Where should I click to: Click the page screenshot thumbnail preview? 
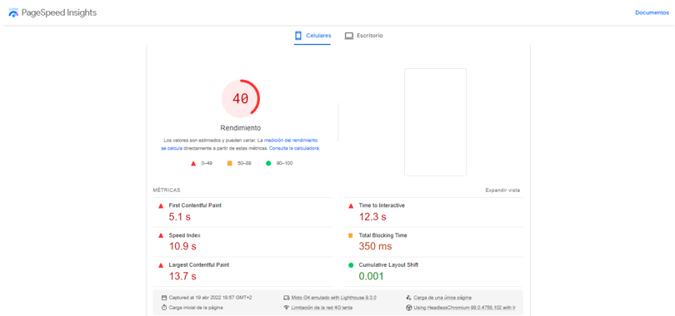435,122
